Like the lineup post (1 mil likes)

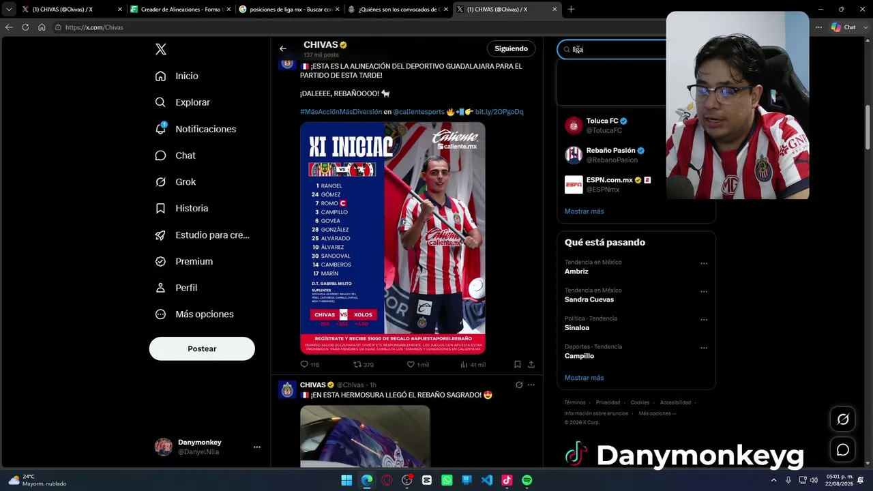417,365
